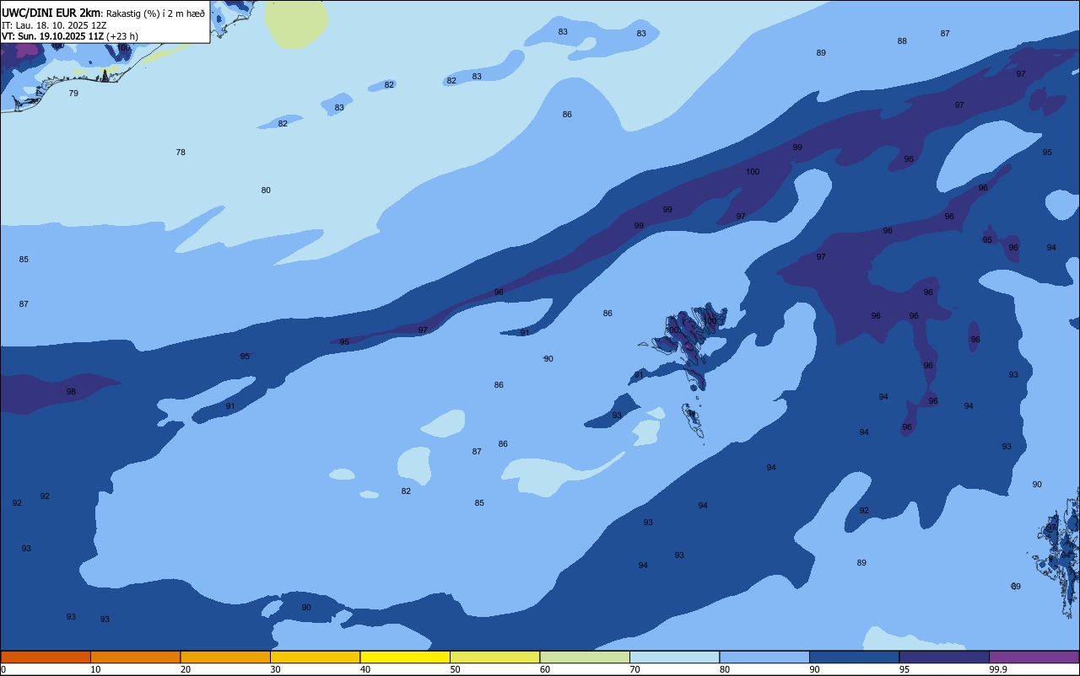Pick the amber 20–30 legend color segment
The height and width of the screenshot is (676, 1080).
click(x=225, y=657)
